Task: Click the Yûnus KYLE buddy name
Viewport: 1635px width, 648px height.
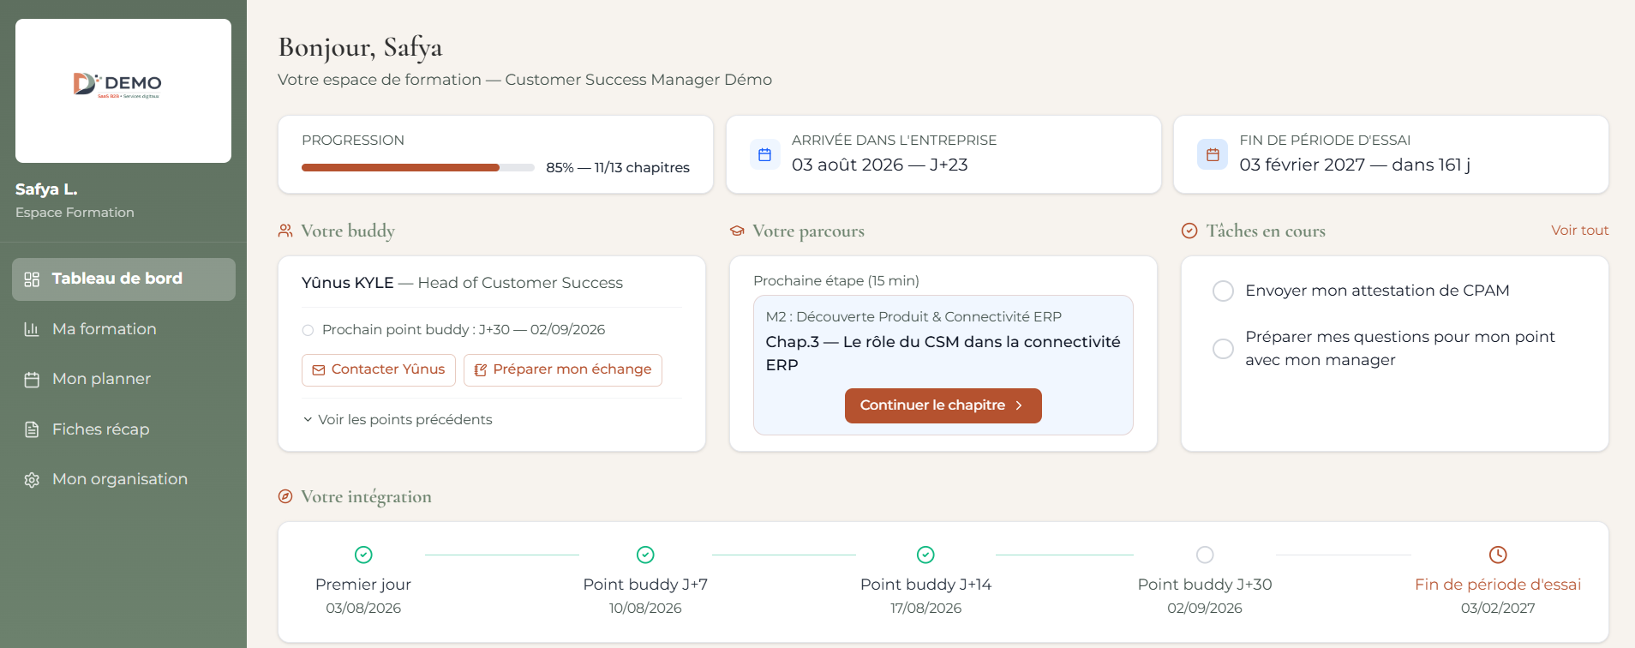Action: 348,283
